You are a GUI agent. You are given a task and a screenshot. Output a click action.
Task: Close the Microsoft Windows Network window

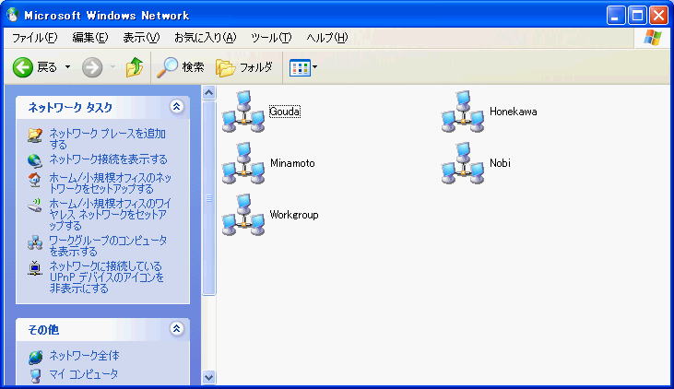(x=658, y=16)
